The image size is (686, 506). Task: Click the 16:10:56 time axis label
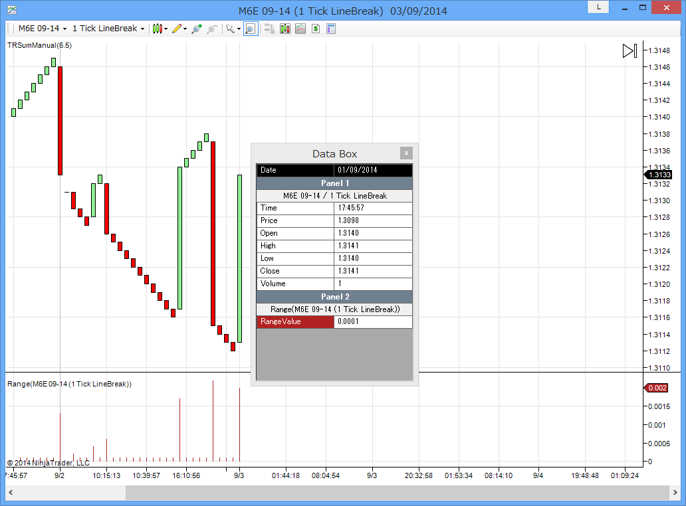click(186, 475)
